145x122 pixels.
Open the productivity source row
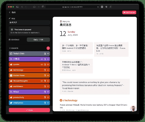[29, 97]
